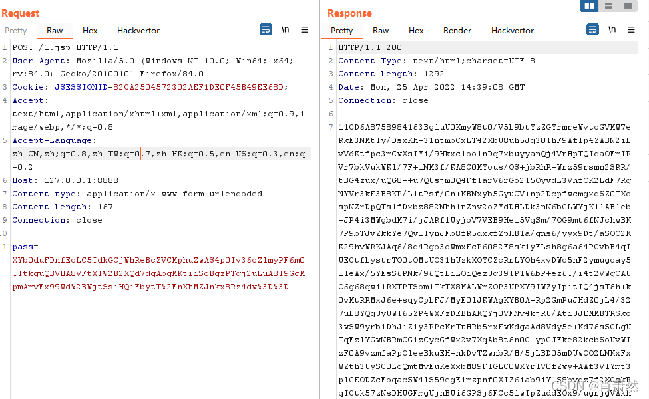
Task: Select Raw tab in Response panel
Action: [x=381, y=31]
